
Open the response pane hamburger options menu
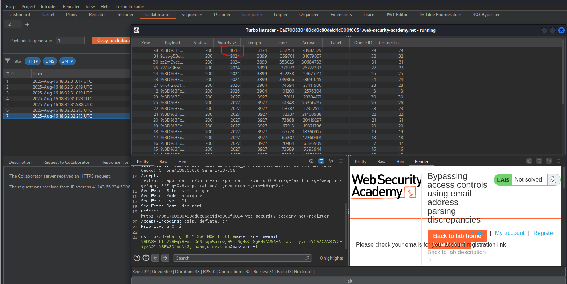pos(559,161)
